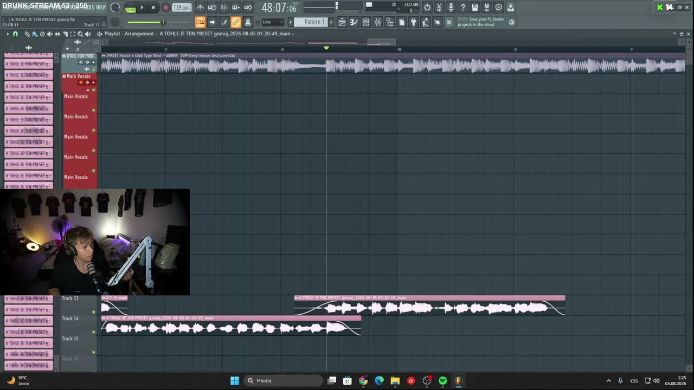The image size is (694, 390).
Task: Click the Playlist - Arrangement breadcrumb
Action: coord(129,34)
